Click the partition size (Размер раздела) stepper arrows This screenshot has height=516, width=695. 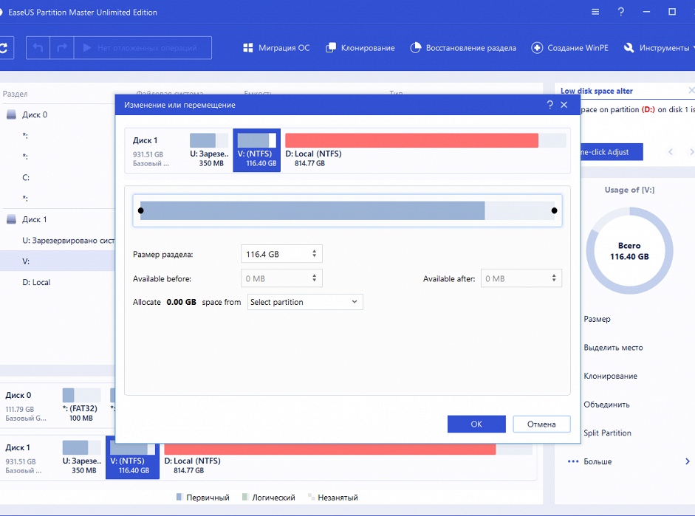(314, 254)
